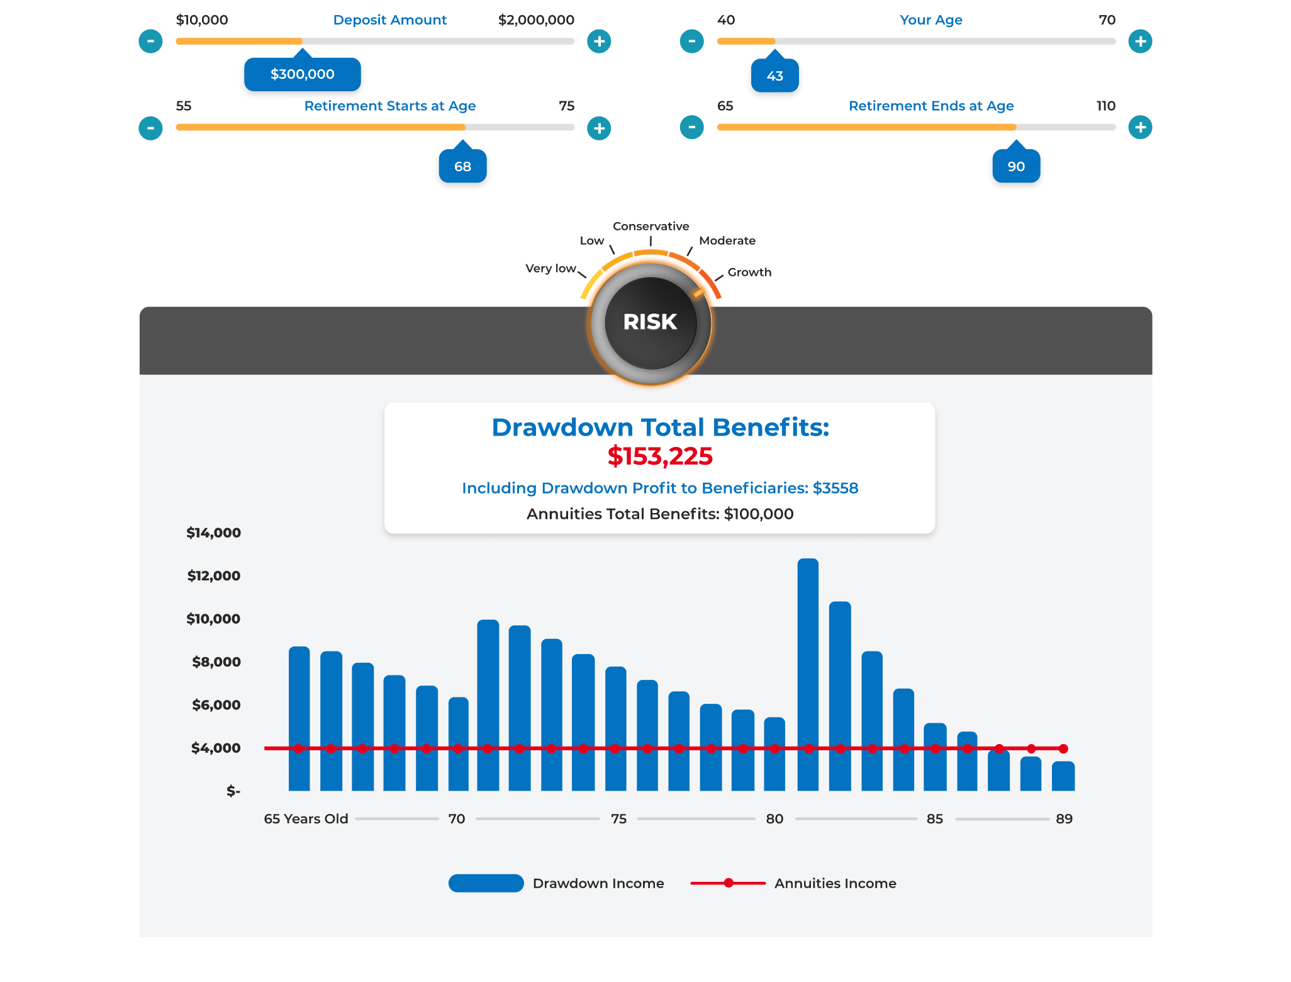Set risk level to Conservative
This screenshot has width=1291, height=982.
pyautogui.click(x=651, y=226)
